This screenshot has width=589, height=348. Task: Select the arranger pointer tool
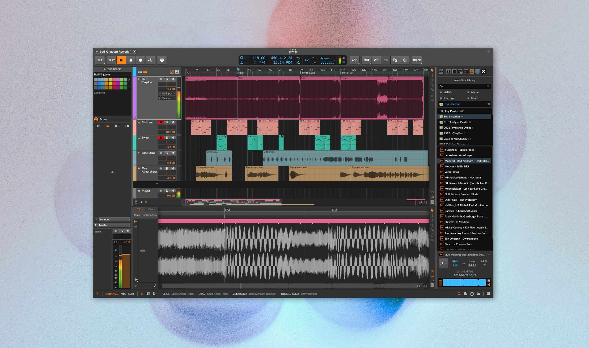pyautogui.click(x=432, y=70)
